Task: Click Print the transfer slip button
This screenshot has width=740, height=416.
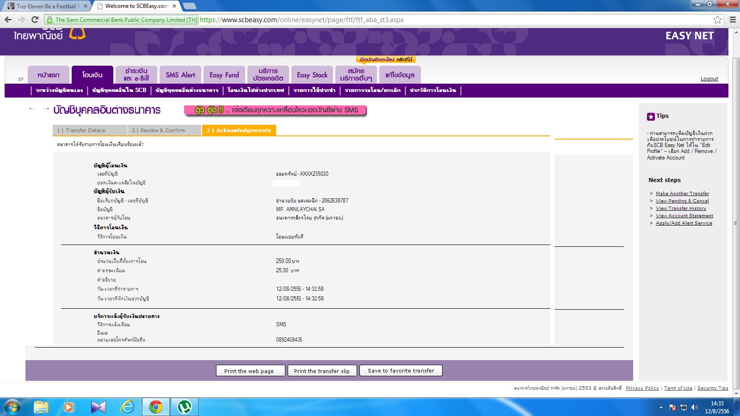Action: [x=322, y=371]
